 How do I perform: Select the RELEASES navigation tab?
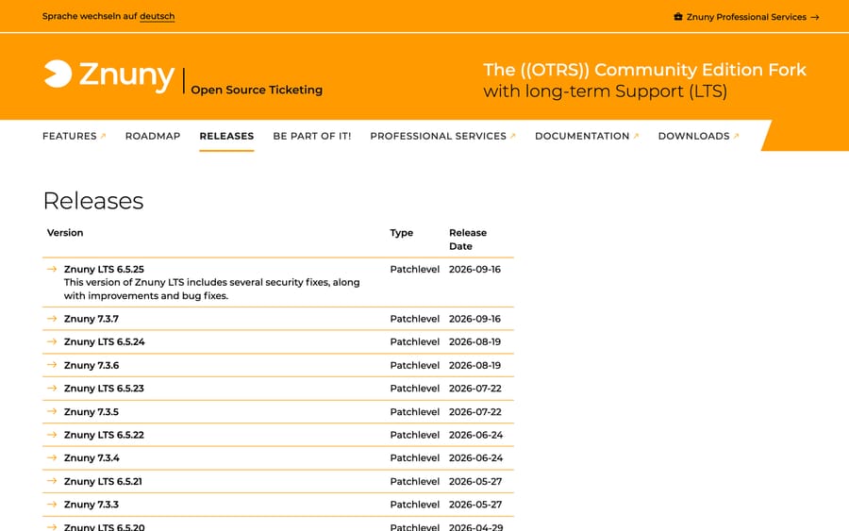[226, 136]
